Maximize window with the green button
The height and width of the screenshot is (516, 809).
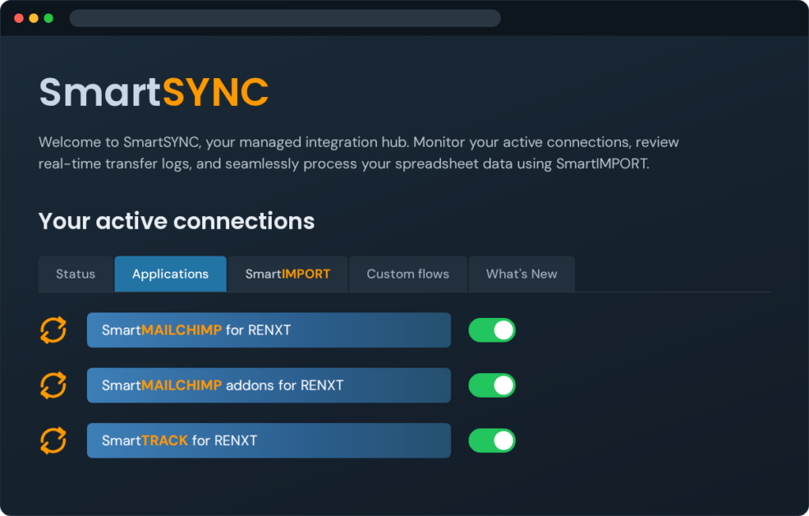[48, 18]
